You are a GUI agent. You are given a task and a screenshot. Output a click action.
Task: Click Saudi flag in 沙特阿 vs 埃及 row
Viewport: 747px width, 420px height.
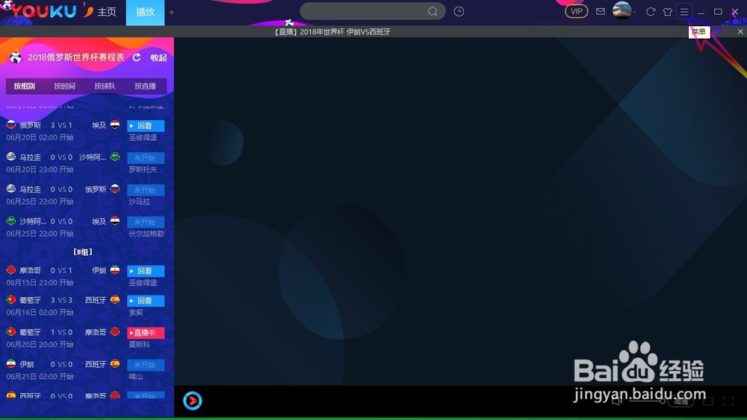[11, 221]
